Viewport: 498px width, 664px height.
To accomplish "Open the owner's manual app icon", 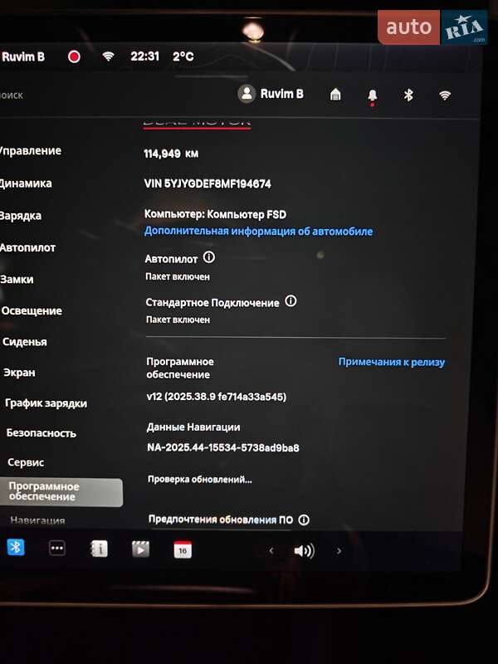I will point(99,549).
